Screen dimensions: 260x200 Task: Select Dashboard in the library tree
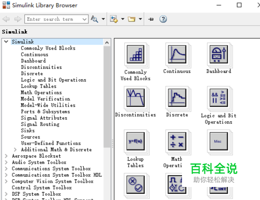(33, 61)
